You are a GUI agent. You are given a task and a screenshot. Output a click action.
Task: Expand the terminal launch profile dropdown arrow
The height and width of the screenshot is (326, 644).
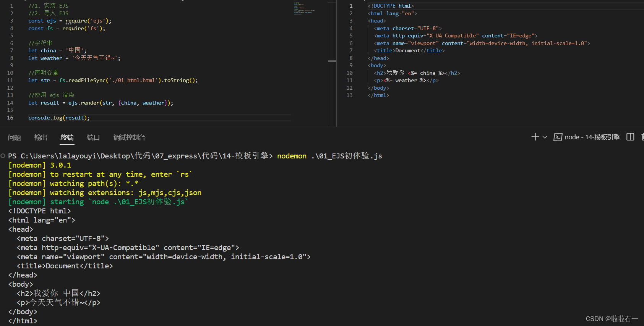coord(545,137)
